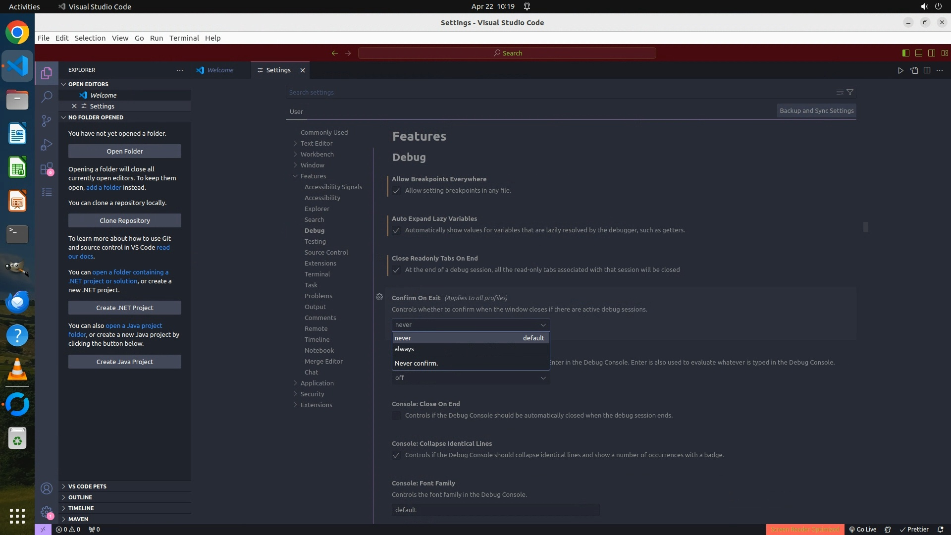Open the Source Control view icon
The height and width of the screenshot is (535, 951).
tap(47, 121)
